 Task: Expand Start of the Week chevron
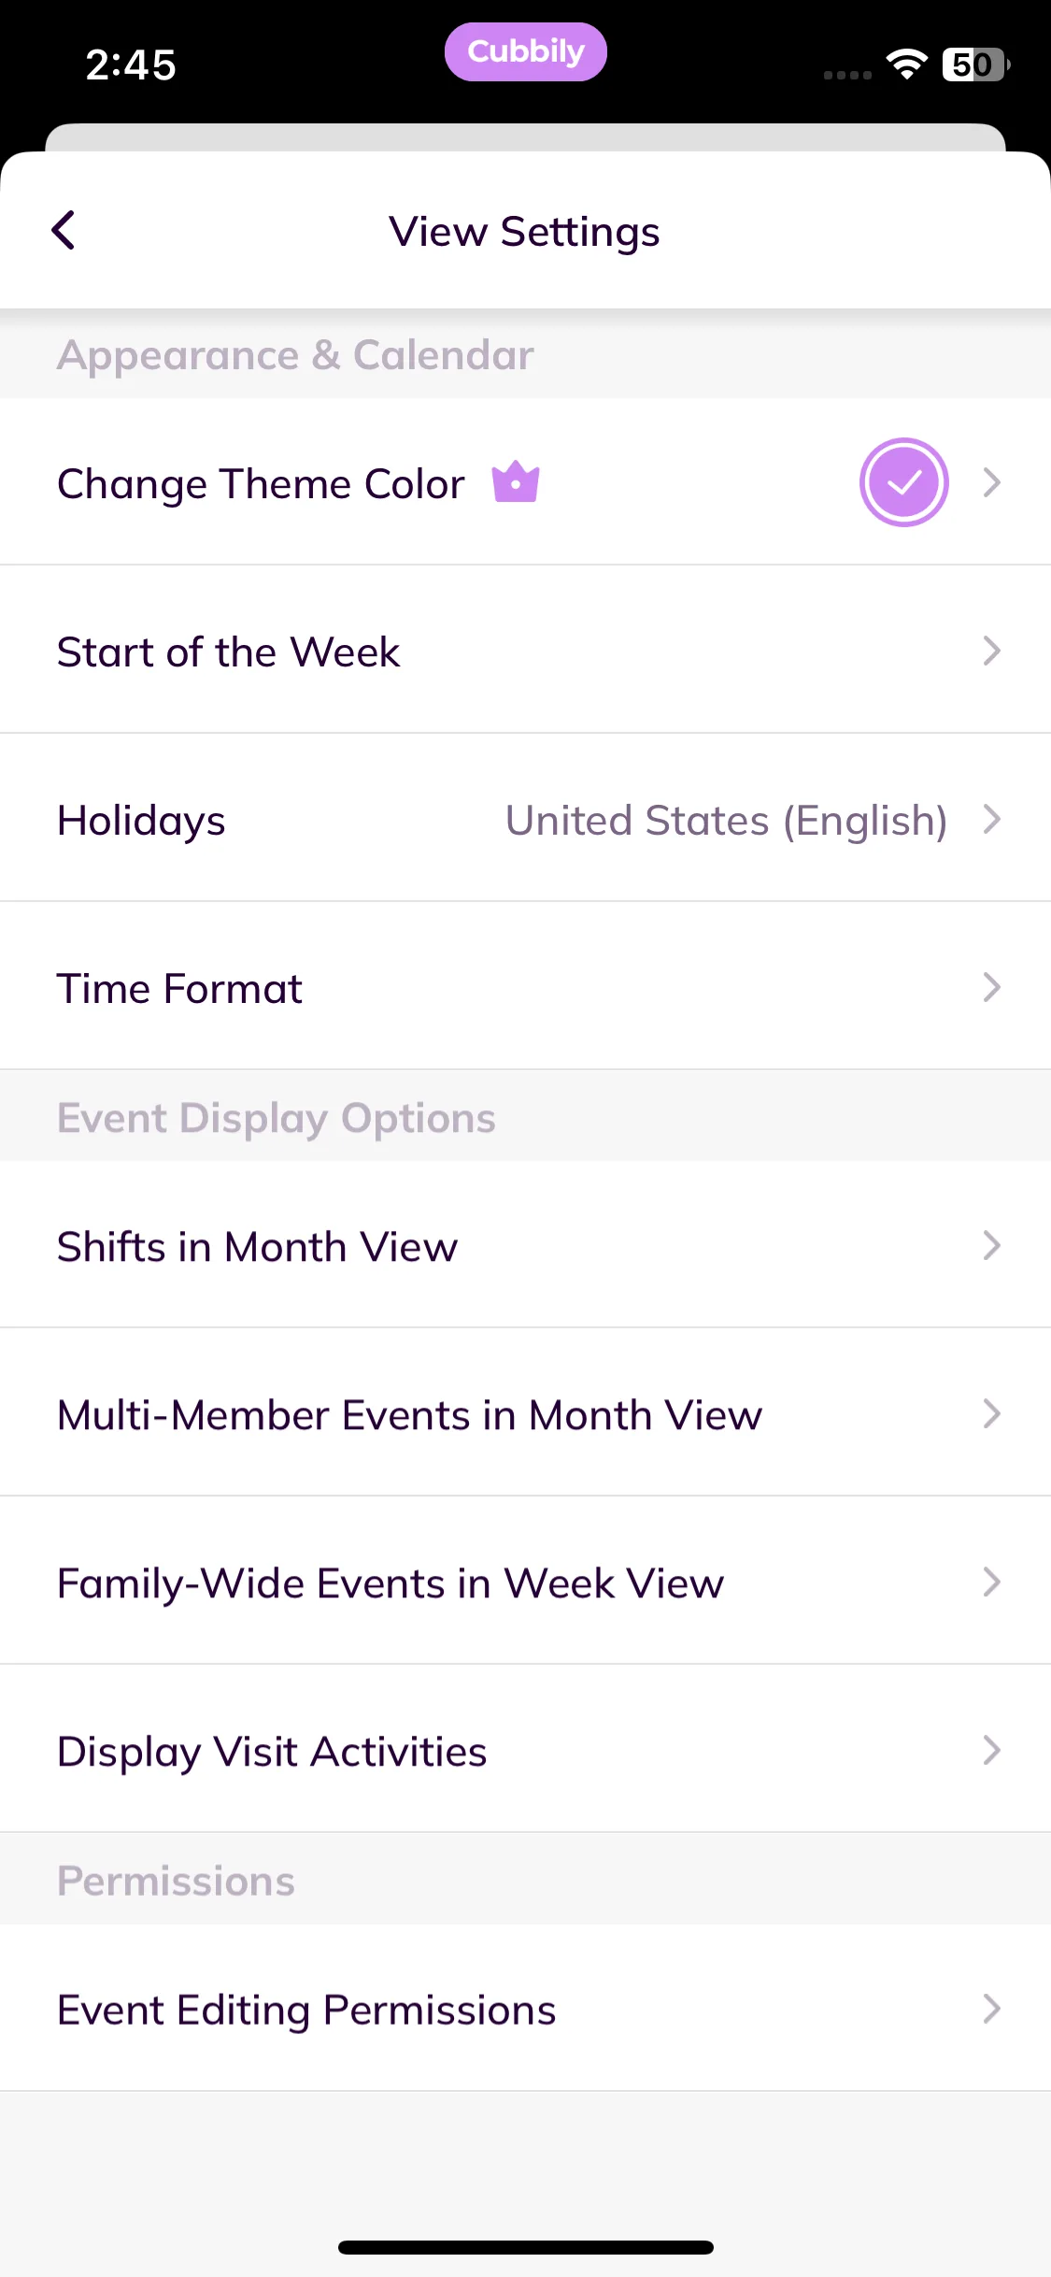[x=992, y=651]
